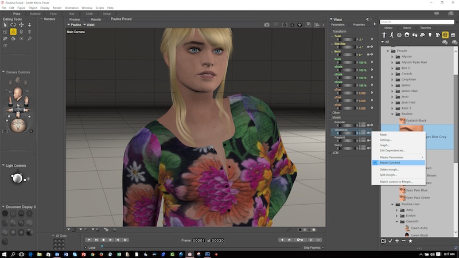Open the Cameras library category icon
Viewport: 459px width, 258px height.
tap(438, 35)
